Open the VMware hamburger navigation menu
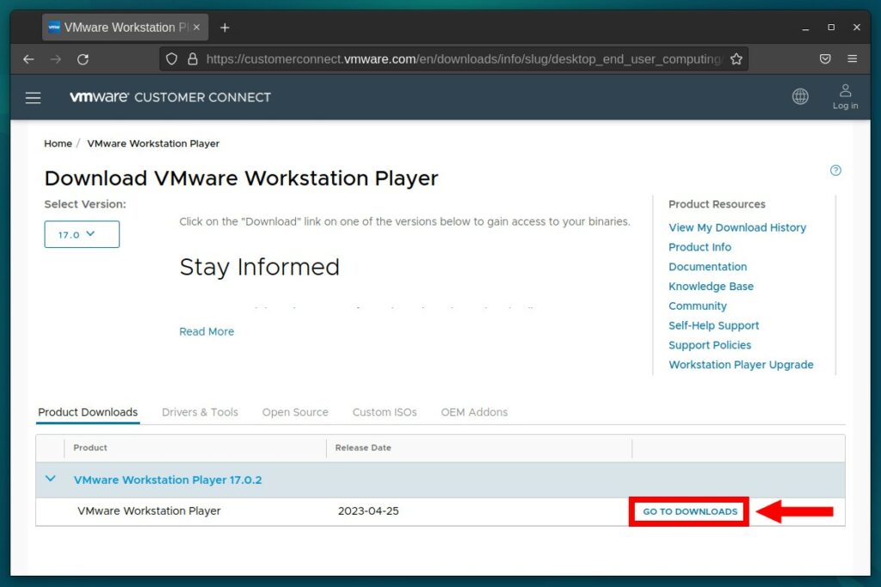The width and height of the screenshot is (881, 587). (x=34, y=98)
